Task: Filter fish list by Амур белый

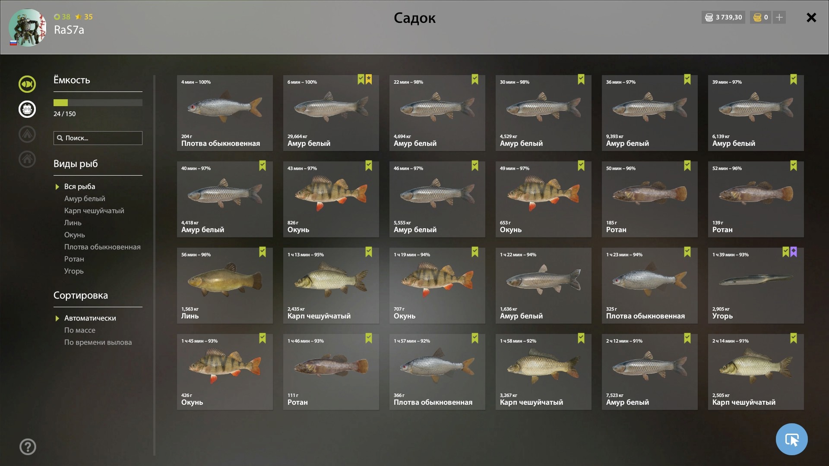Action: (85, 198)
